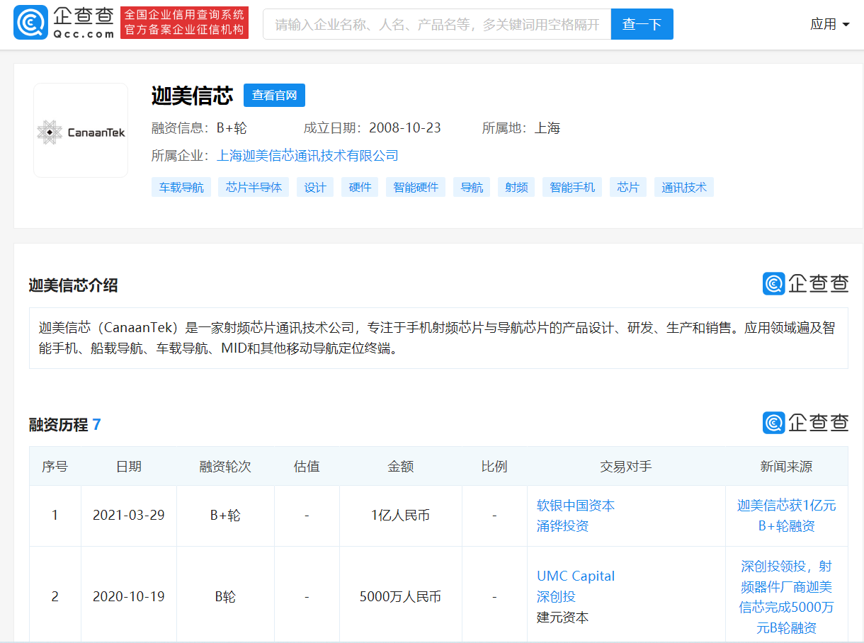Click the 查一下 search button
This screenshot has height=643, width=864.
point(642,24)
